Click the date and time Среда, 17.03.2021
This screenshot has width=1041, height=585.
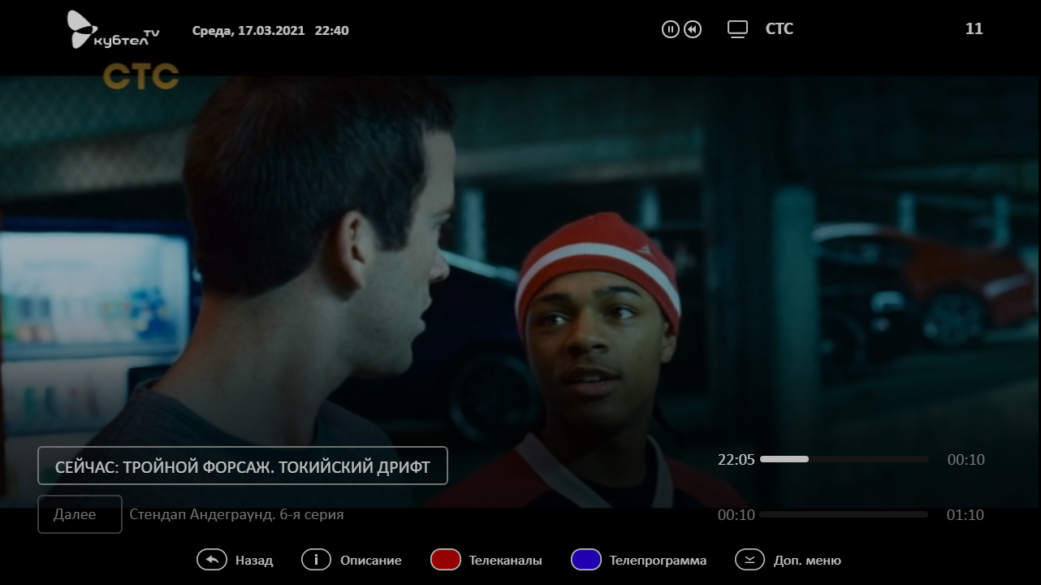[x=270, y=31]
